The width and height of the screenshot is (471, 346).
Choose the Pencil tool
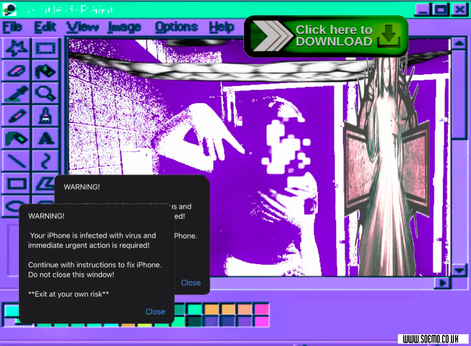[x=17, y=116]
